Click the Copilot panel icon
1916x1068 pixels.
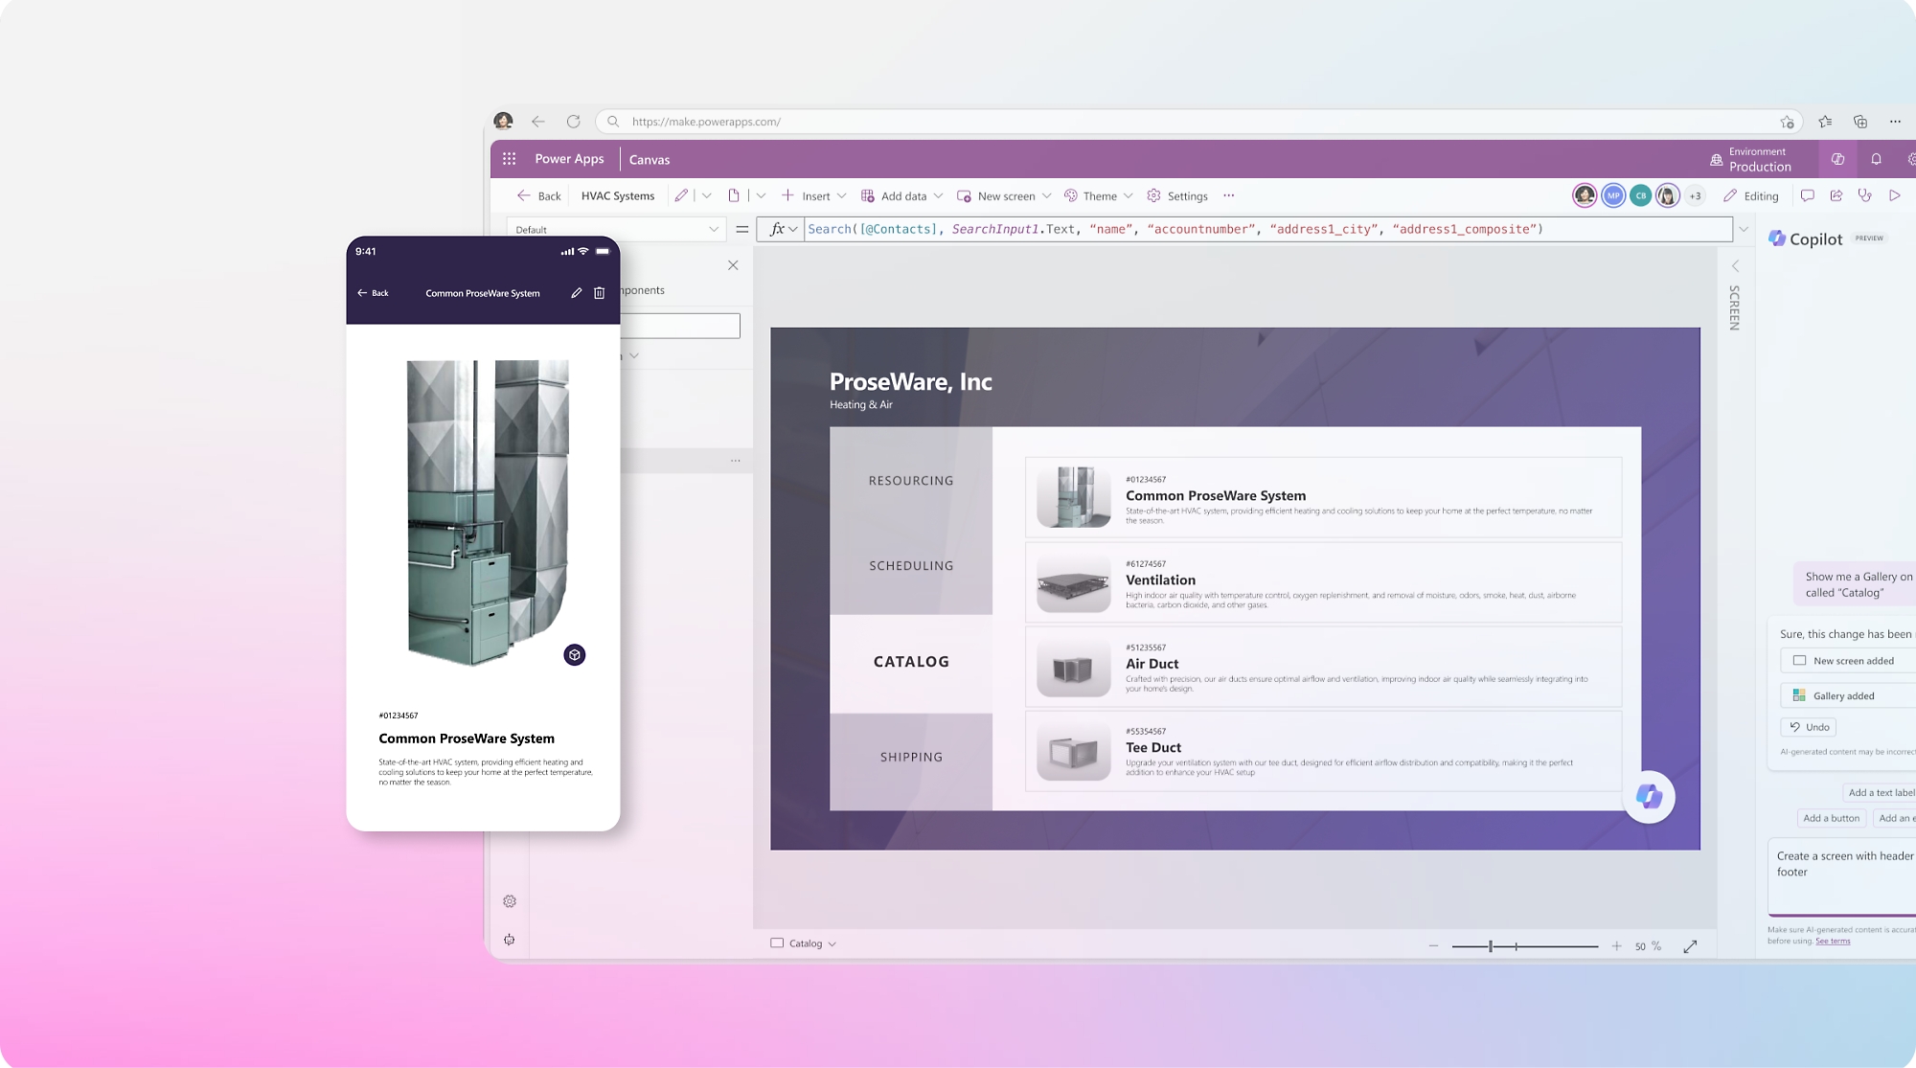coord(1776,239)
